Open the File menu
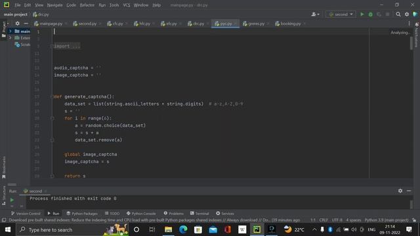 (x=18, y=5)
